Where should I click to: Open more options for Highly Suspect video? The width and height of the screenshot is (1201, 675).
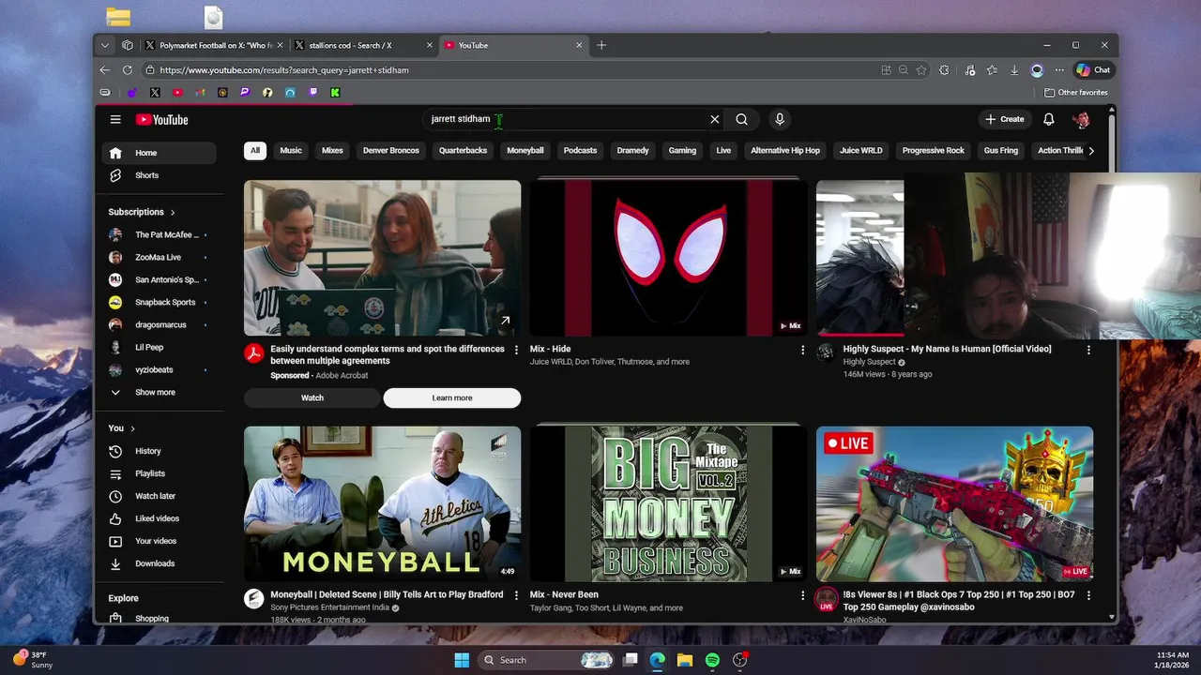click(1088, 350)
